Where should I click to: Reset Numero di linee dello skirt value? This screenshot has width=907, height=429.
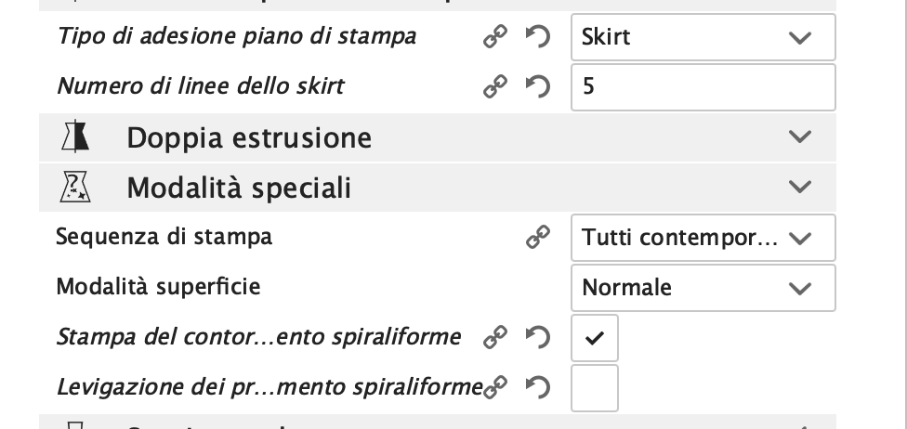[537, 86]
